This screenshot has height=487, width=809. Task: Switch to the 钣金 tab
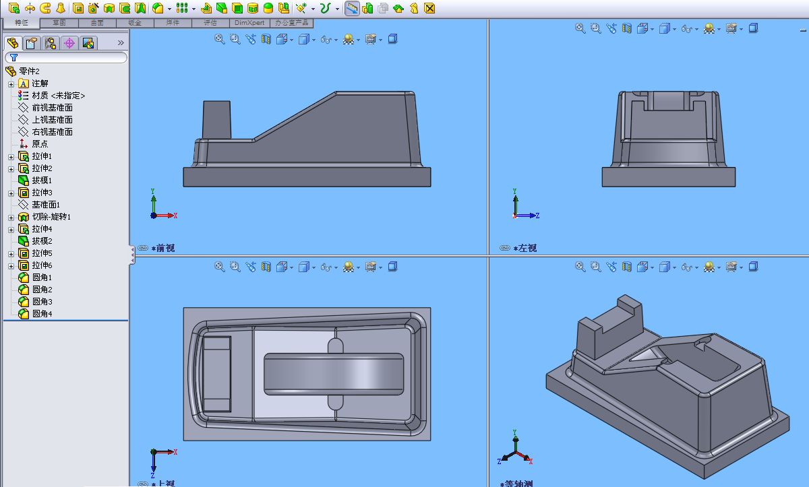pos(135,23)
